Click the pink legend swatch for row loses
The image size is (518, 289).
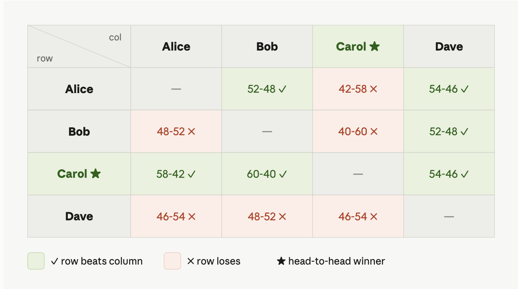tap(172, 261)
